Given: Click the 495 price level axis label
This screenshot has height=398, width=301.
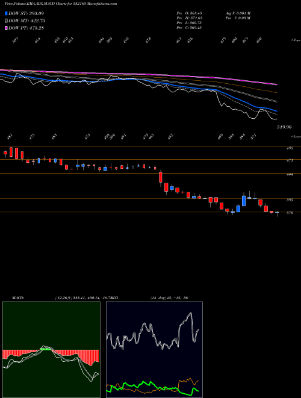Looking at the screenshot, I should tap(290, 148).
